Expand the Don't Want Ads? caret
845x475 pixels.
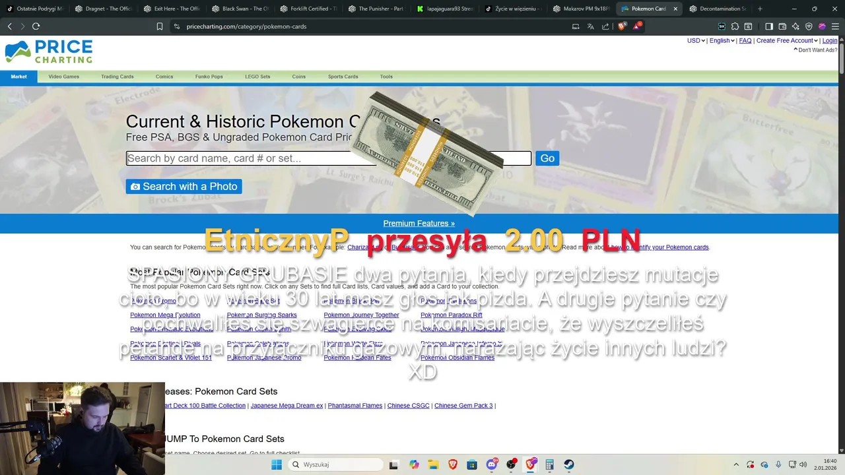click(795, 50)
